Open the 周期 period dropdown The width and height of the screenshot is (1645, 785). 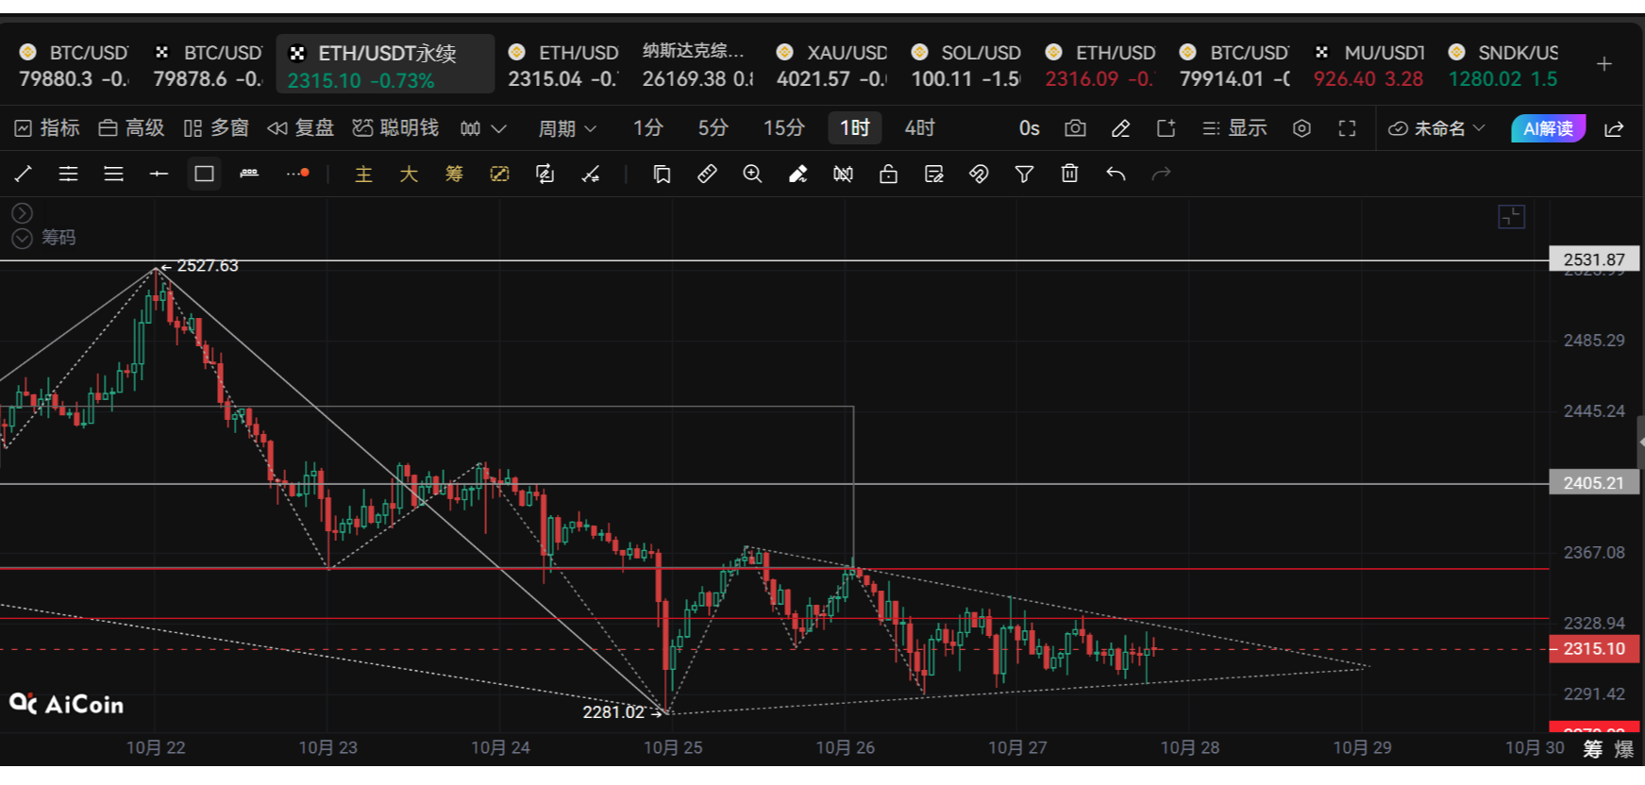(x=566, y=128)
